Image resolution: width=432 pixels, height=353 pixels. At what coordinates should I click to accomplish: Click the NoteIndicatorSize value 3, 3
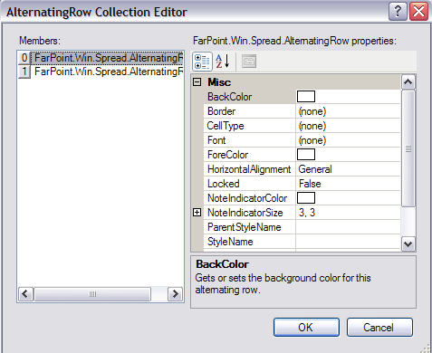[307, 213]
